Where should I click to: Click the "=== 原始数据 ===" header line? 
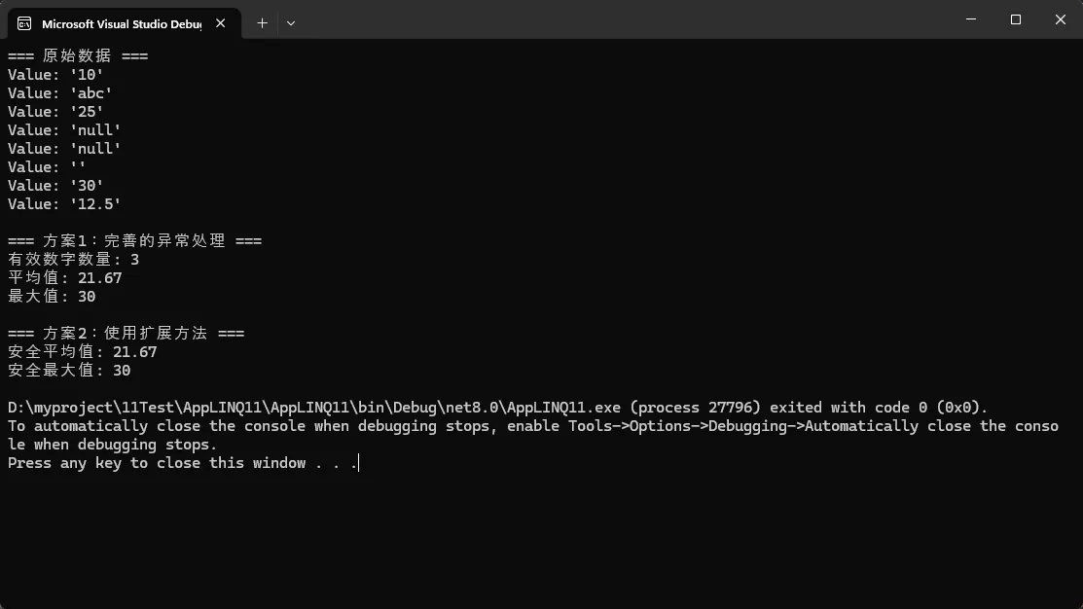(78, 55)
